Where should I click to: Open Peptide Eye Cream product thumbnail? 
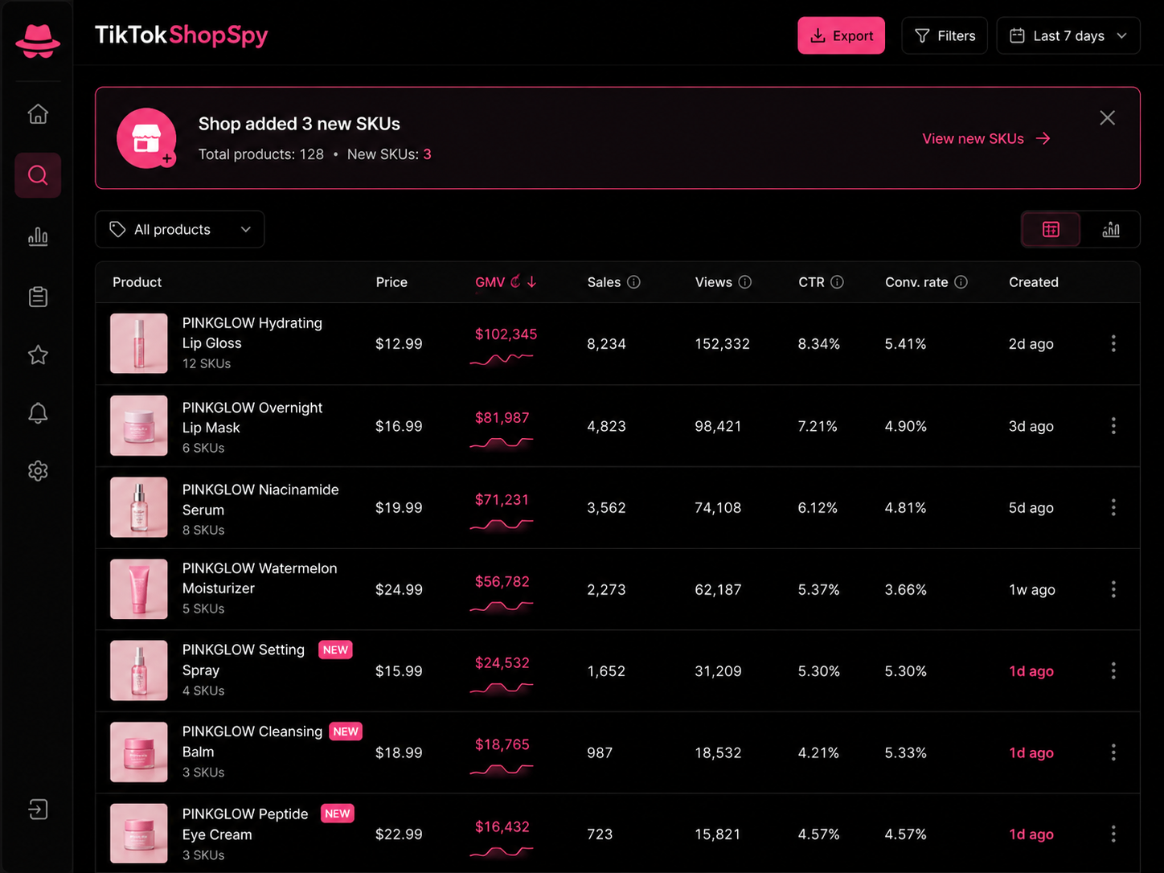[139, 834]
